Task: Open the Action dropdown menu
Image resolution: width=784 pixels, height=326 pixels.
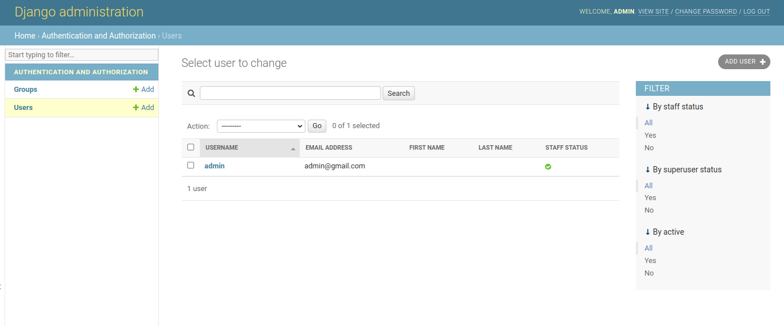Action: pyautogui.click(x=261, y=126)
